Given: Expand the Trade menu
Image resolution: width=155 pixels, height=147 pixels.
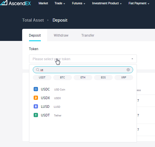Looking at the screenshot, I should click(60, 3).
